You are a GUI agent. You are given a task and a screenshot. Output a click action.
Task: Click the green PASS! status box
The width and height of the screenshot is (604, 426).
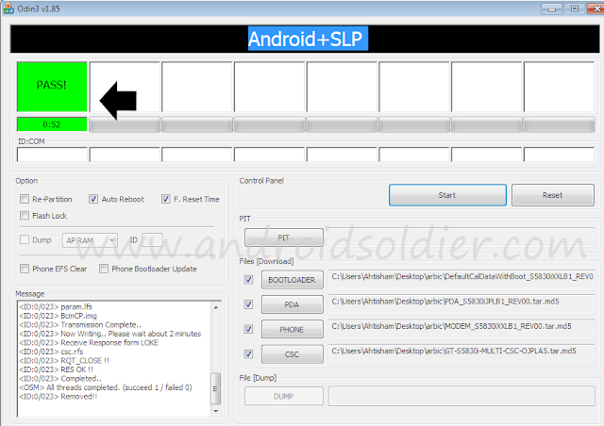[x=52, y=87]
